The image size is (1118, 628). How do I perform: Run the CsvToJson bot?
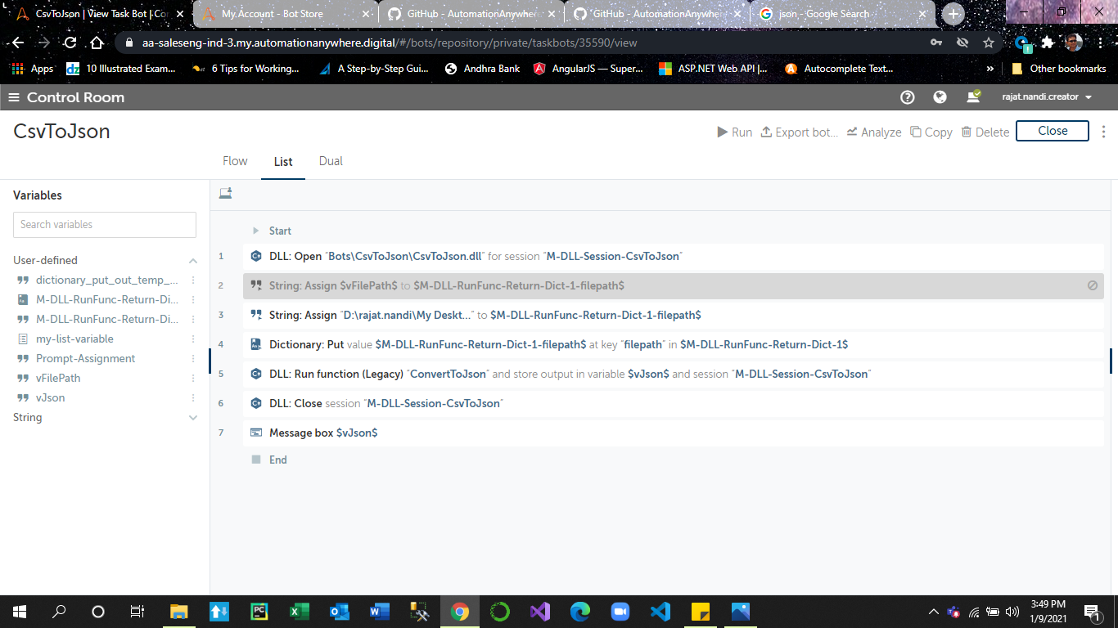pos(734,132)
